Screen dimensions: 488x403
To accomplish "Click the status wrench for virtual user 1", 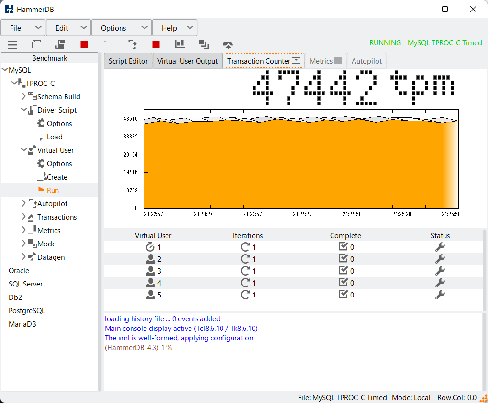I will [440, 247].
